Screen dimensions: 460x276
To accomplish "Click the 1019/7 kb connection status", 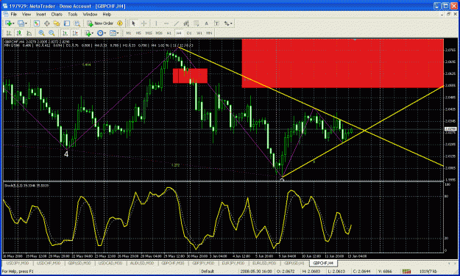I will [x=428, y=272].
